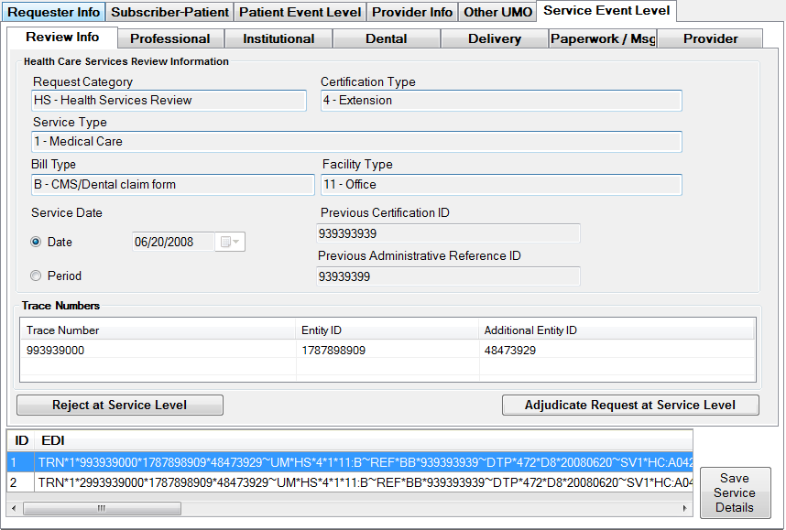Switch to the Paperwork / Msg sub-tab

pos(602,38)
